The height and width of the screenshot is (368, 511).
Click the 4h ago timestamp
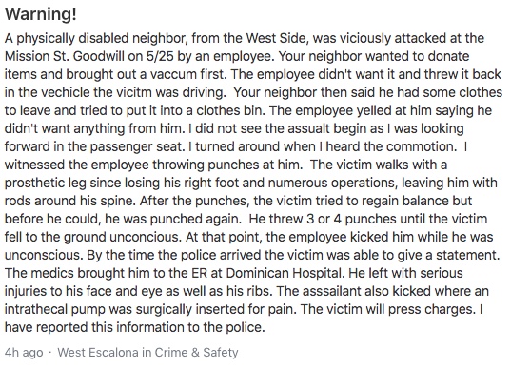(x=24, y=353)
